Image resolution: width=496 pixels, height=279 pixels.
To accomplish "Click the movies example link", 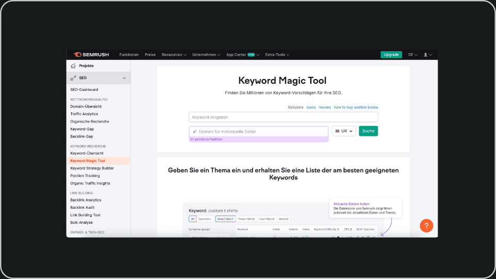I will 324,107.
